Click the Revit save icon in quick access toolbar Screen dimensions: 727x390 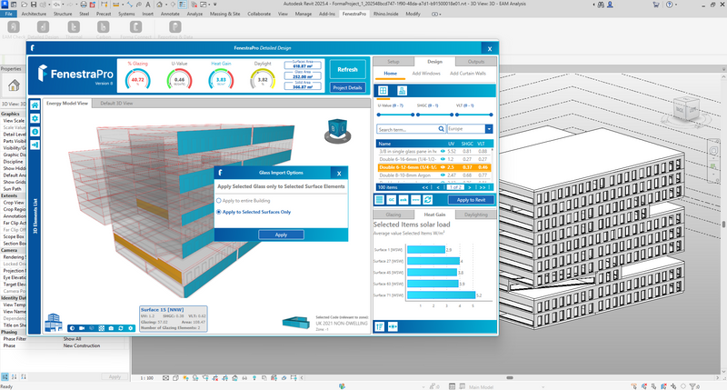pyautogui.click(x=34, y=5)
